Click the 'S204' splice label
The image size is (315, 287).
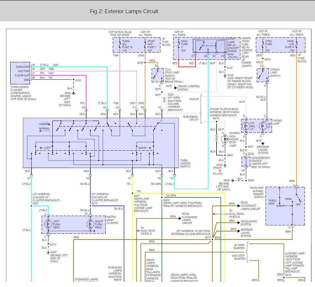pyautogui.click(x=251, y=181)
